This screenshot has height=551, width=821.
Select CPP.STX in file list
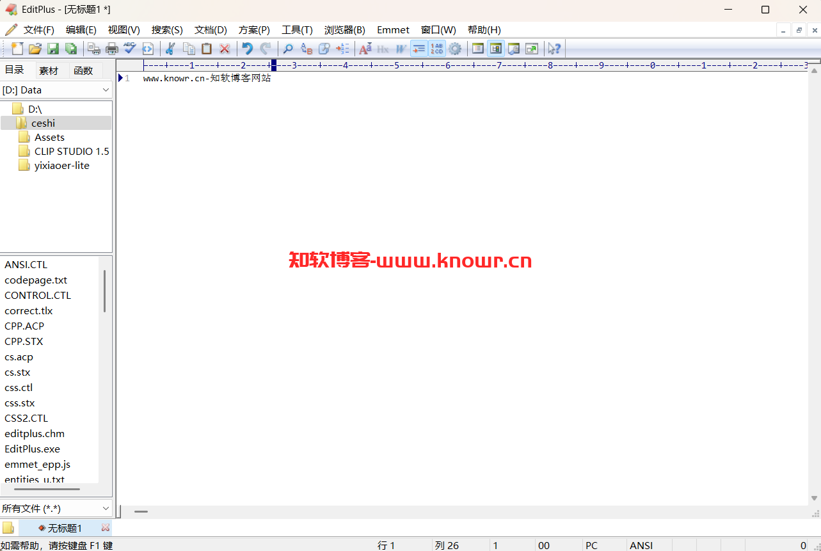24,341
